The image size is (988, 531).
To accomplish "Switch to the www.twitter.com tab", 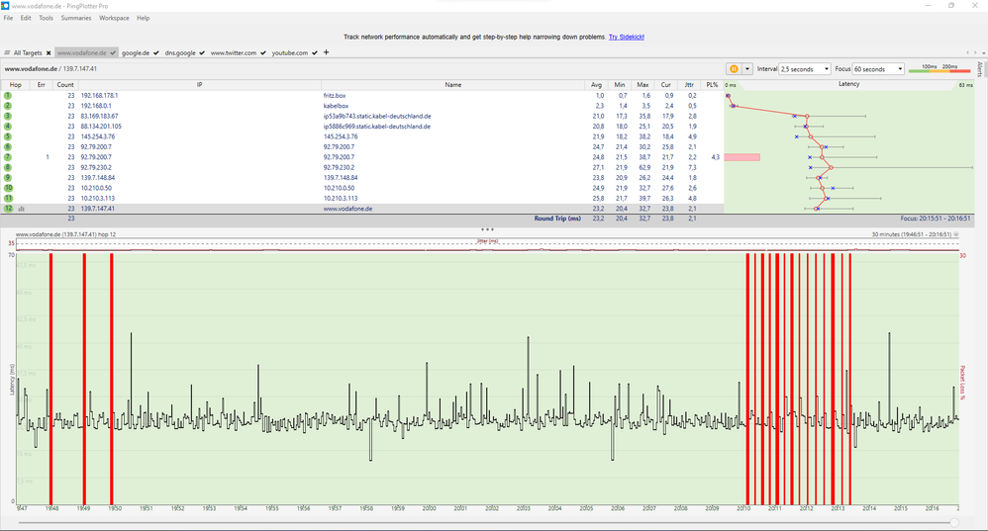I will click(233, 52).
